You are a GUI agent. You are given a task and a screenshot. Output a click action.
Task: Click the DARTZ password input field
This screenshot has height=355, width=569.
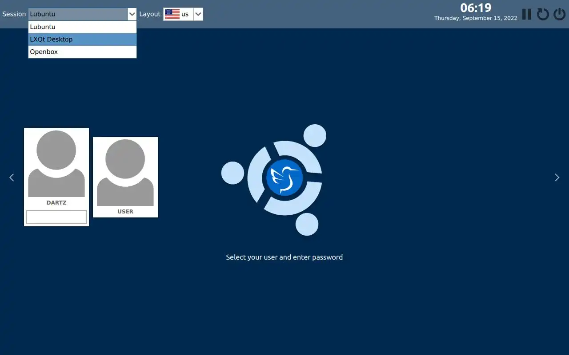[x=56, y=217]
